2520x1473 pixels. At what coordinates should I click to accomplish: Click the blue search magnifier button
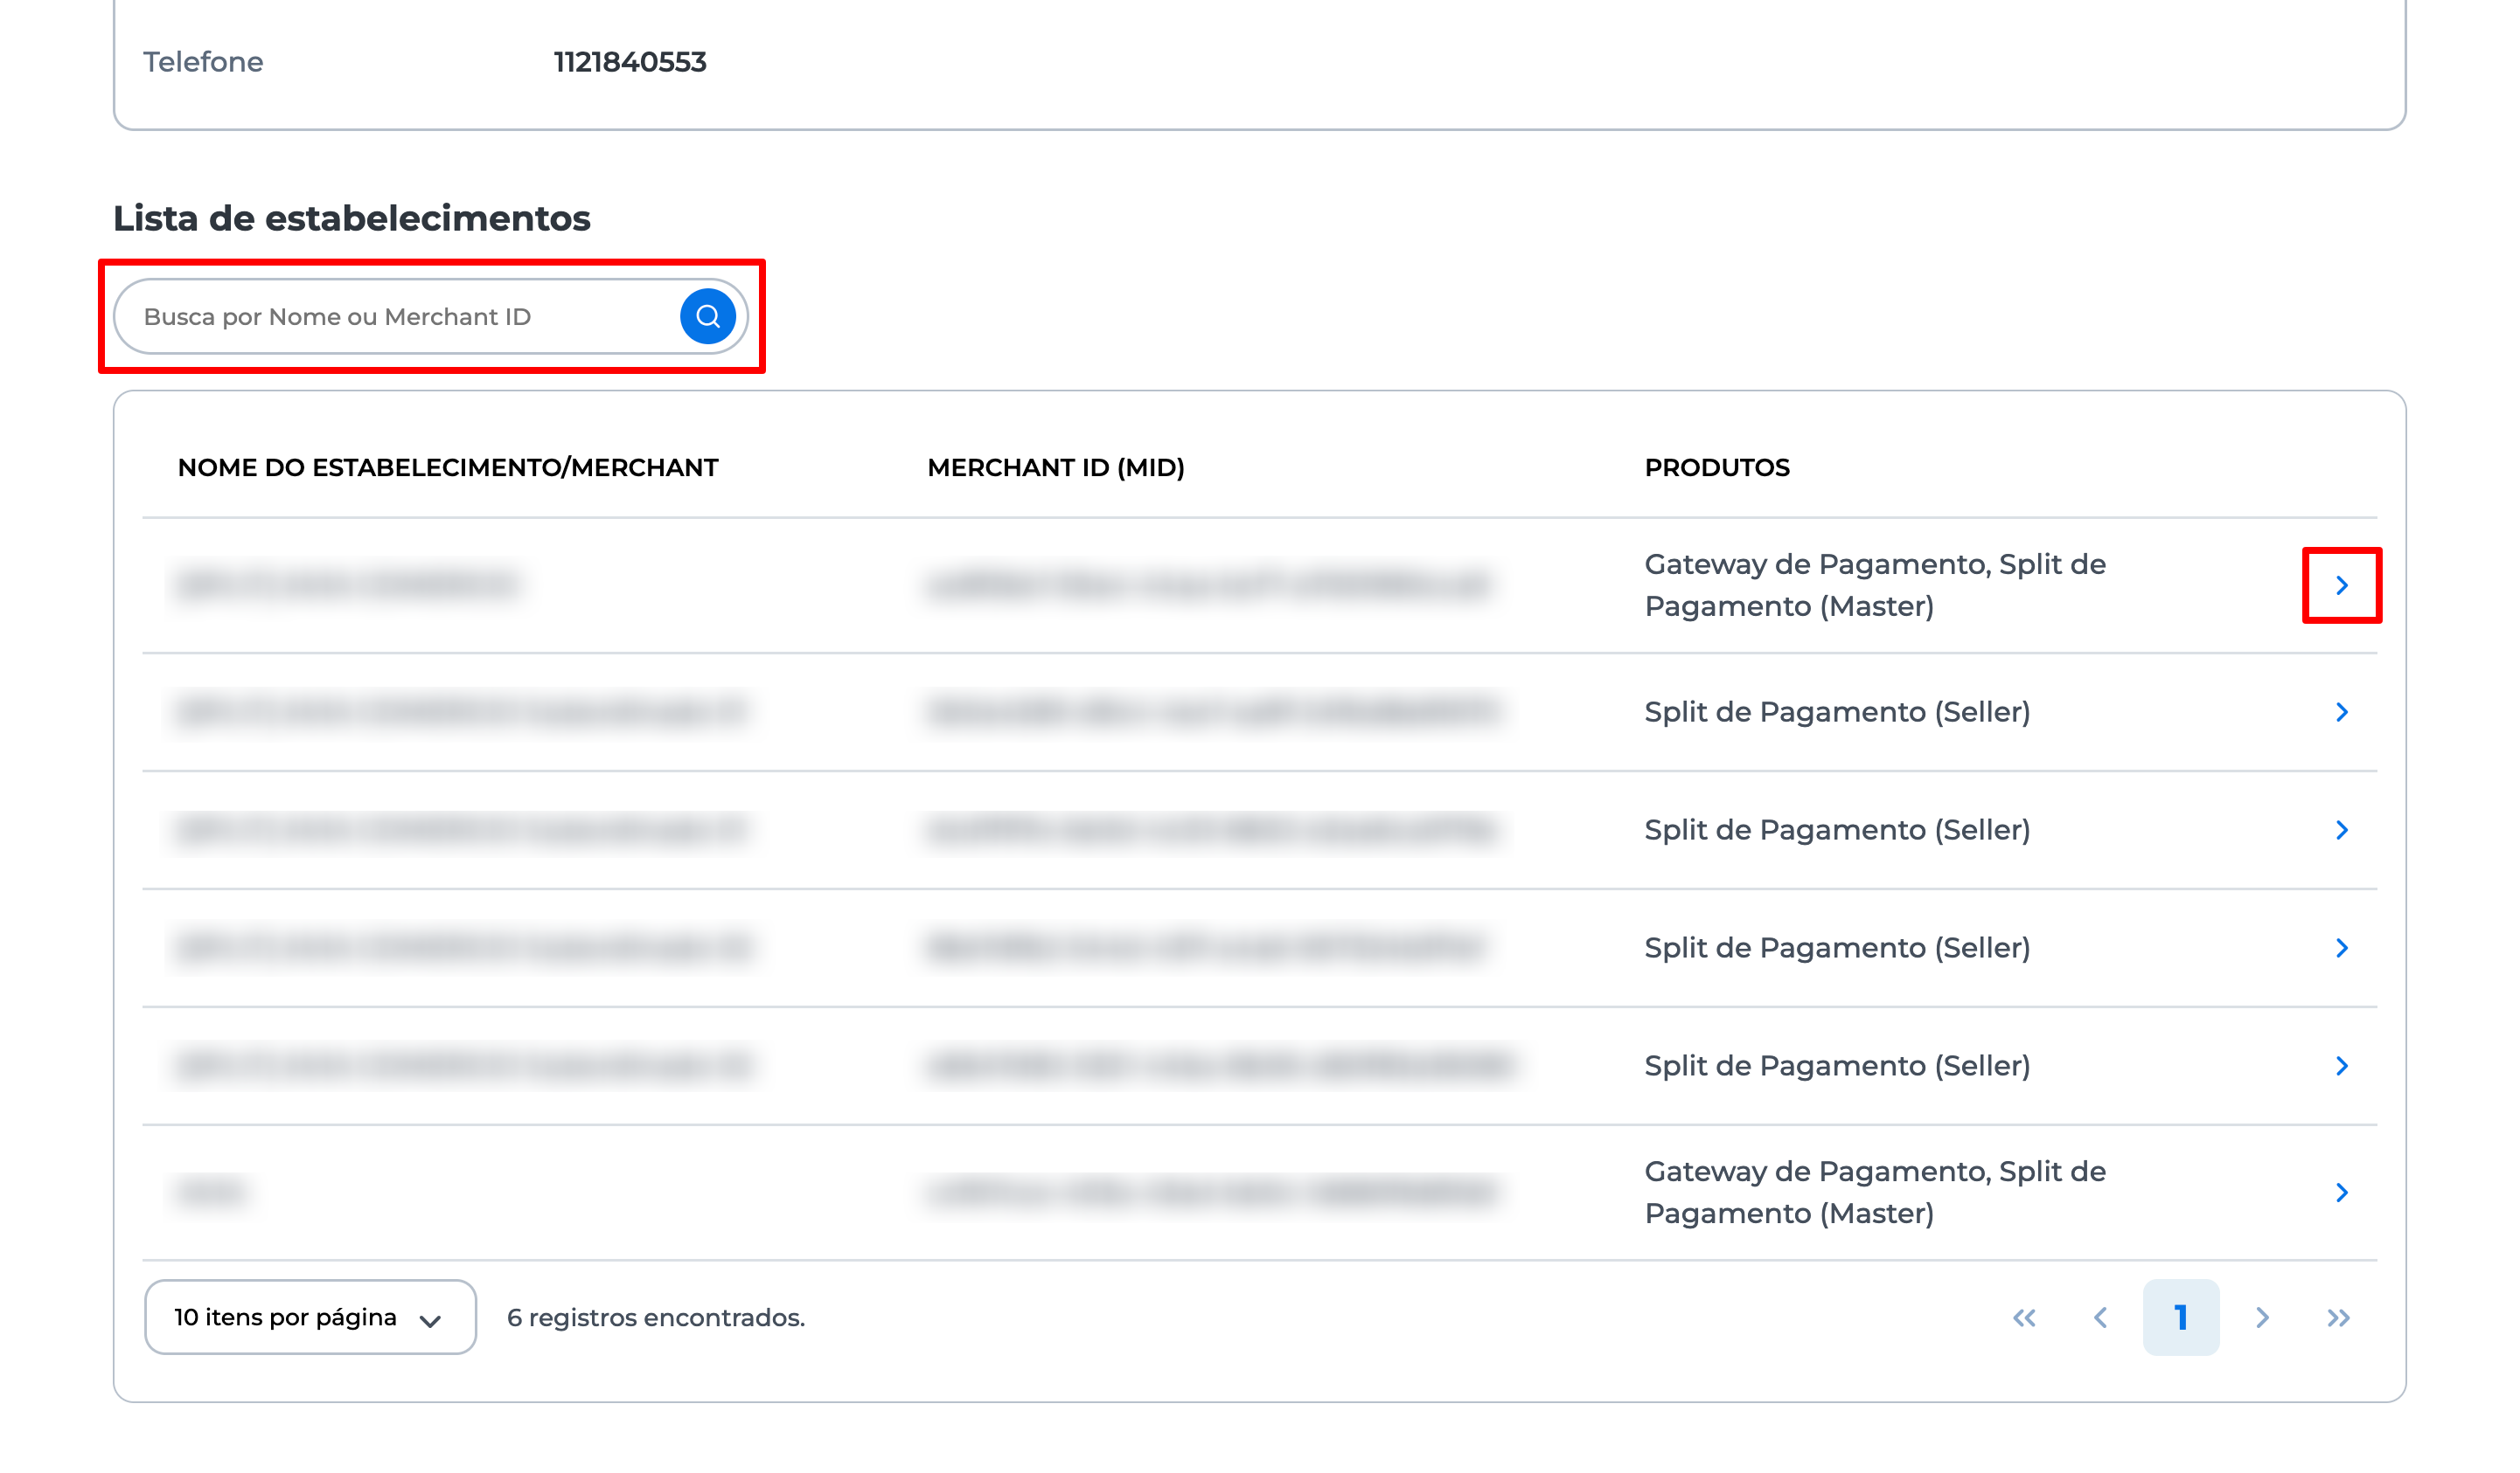click(x=708, y=317)
